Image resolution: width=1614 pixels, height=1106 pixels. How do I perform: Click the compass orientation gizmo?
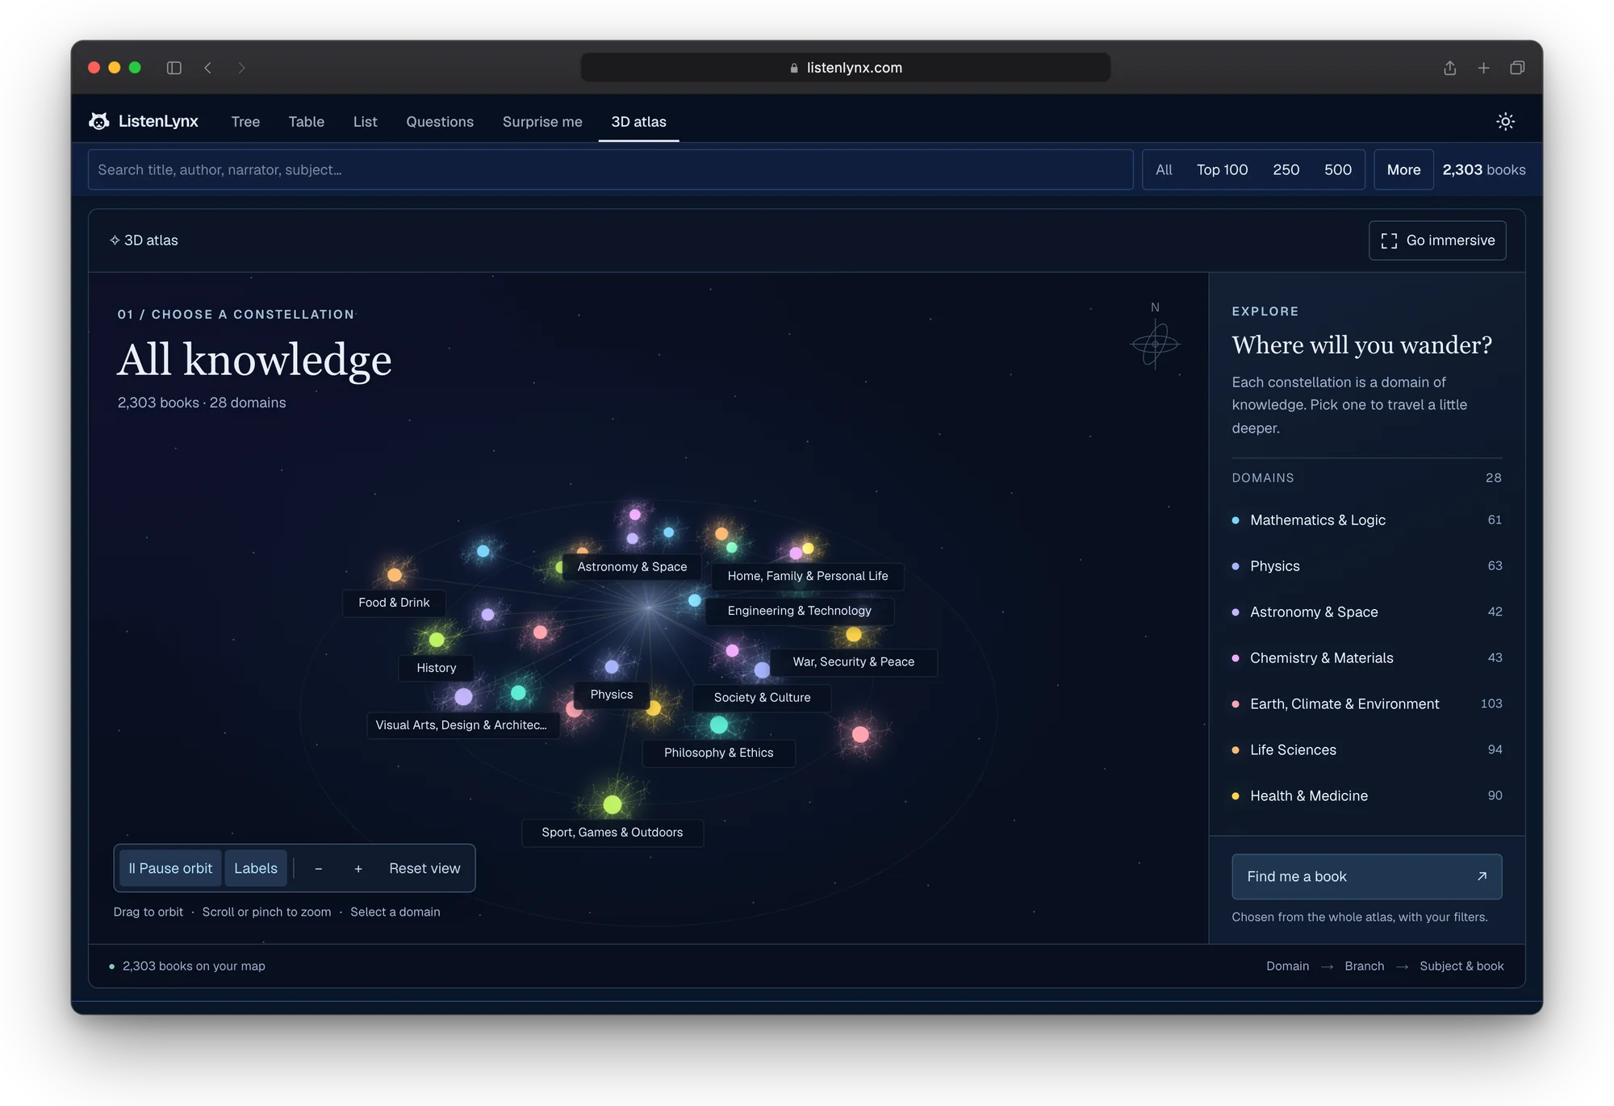tap(1155, 344)
